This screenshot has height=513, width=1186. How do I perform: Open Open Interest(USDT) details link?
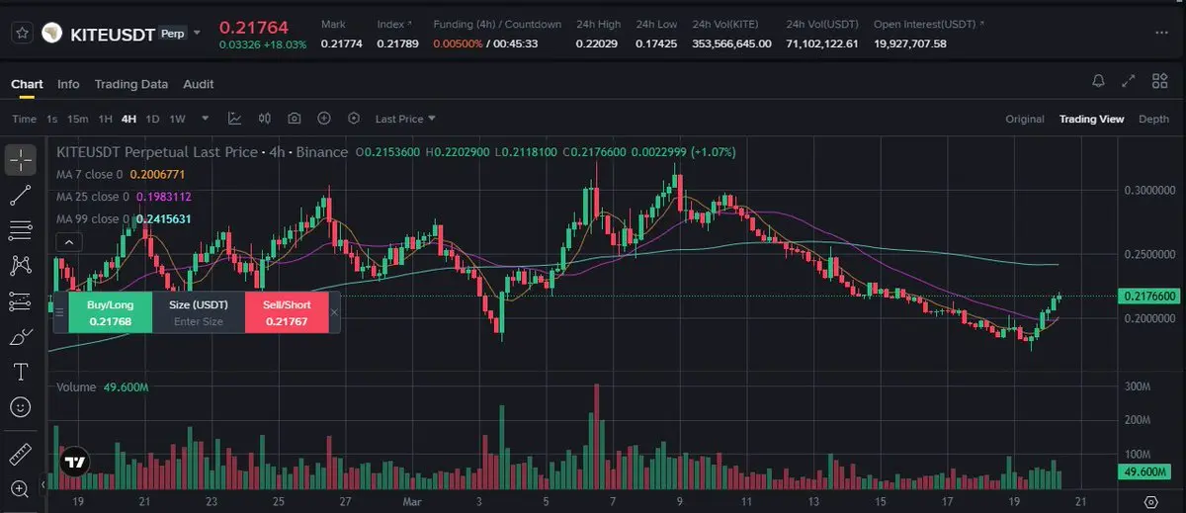pos(929,24)
